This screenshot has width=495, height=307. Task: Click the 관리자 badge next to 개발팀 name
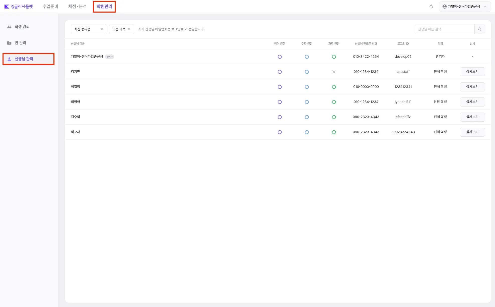(109, 57)
